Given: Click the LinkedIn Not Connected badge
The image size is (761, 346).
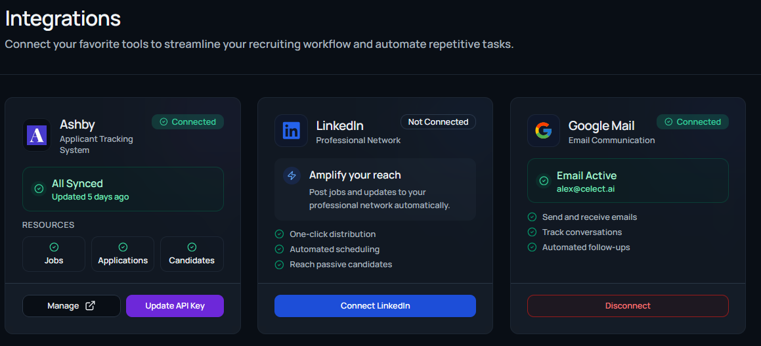Looking at the screenshot, I should pos(438,122).
